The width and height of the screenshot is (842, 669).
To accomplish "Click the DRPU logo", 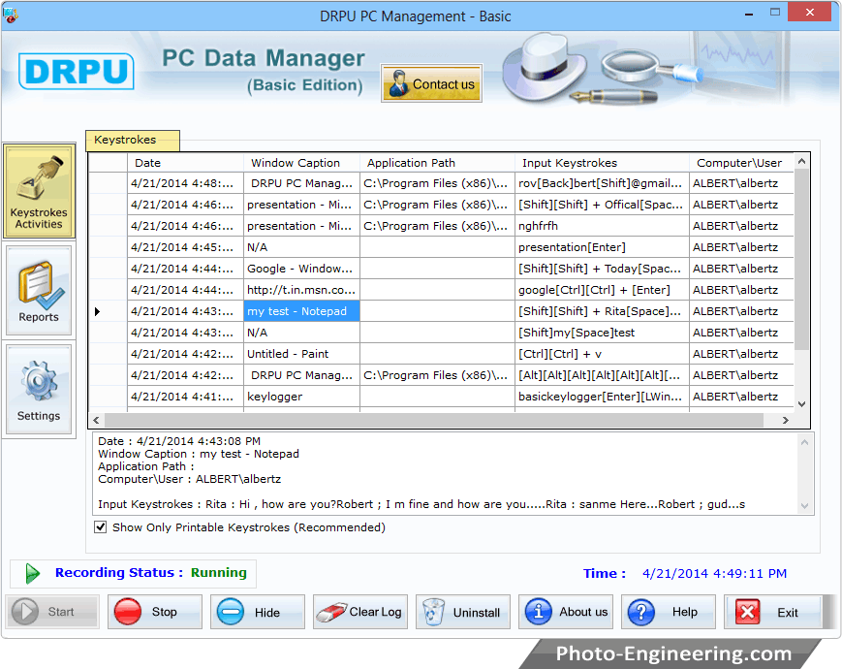I will pos(77,71).
